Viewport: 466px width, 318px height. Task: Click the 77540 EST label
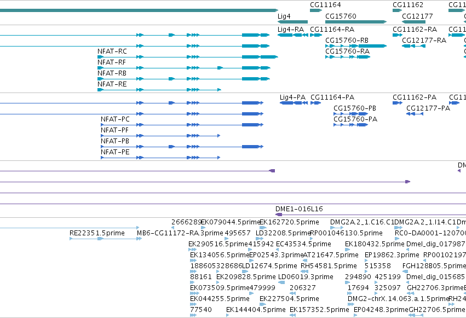pyautogui.click(x=201, y=310)
